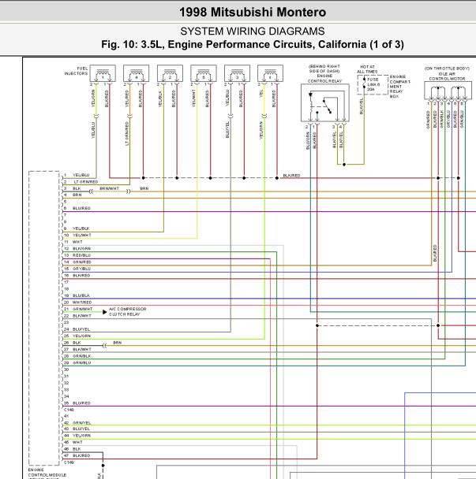Image resolution: width=476 pixels, height=479 pixels.
Task: Click pin '20 WHT/RED' label
Action: coord(77,303)
